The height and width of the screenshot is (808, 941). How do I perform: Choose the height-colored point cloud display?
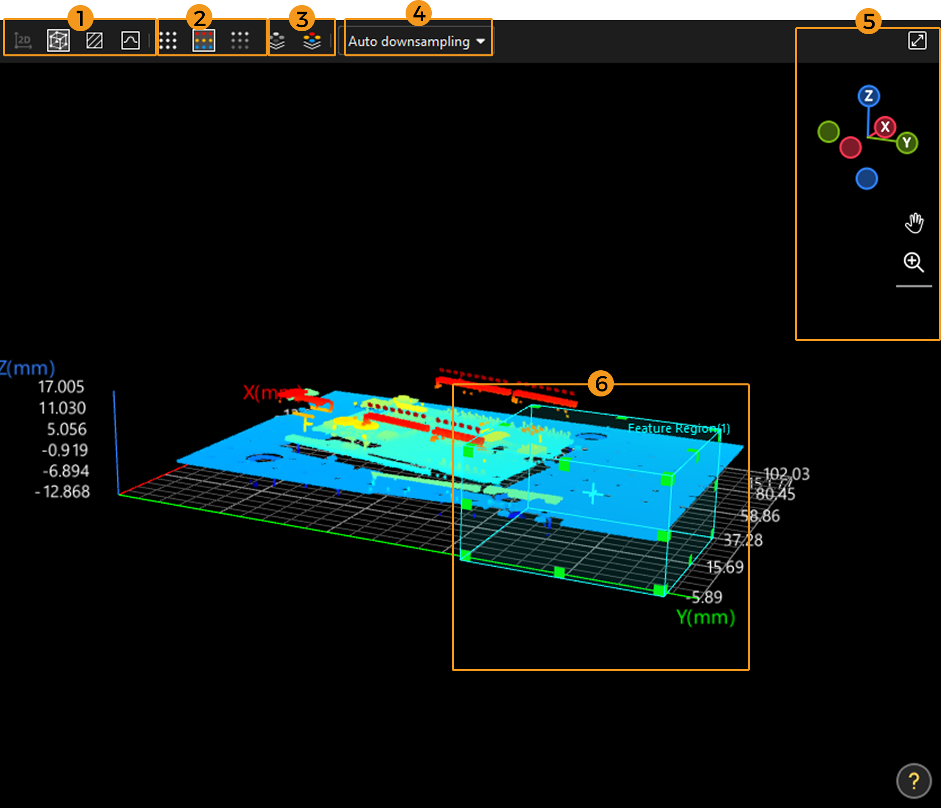[204, 40]
